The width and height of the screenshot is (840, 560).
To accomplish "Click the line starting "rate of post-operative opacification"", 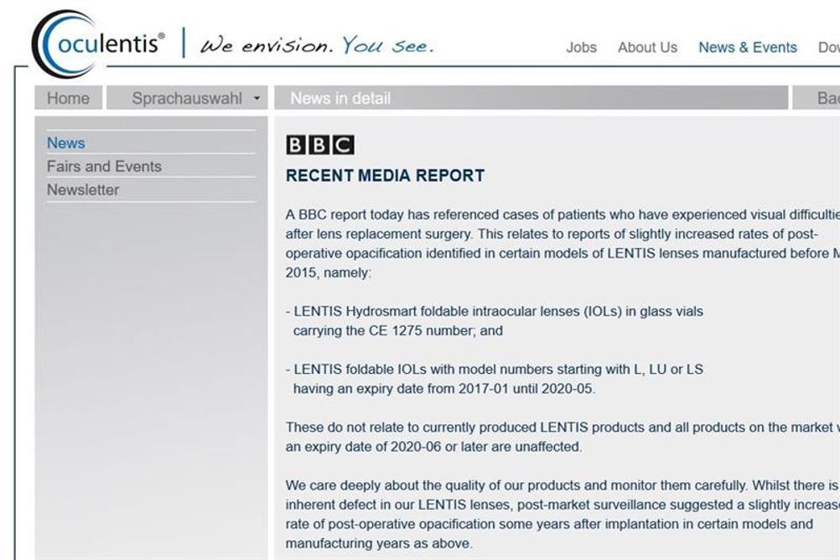I will pos(549,524).
